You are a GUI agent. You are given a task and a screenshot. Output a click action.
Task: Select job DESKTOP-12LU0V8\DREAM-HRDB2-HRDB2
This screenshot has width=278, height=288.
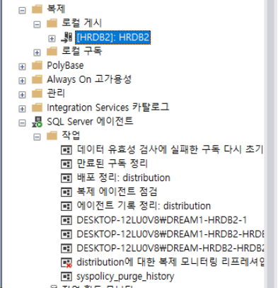click(170, 248)
